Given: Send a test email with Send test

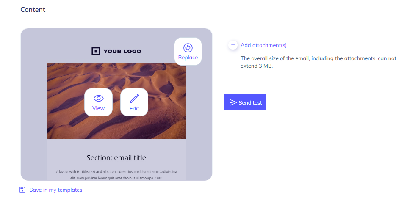Looking at the screenshot, I should [x=245, y=102].
